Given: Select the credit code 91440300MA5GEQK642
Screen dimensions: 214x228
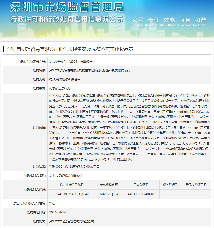Looking at the screenshot, I should click(71, 194).
